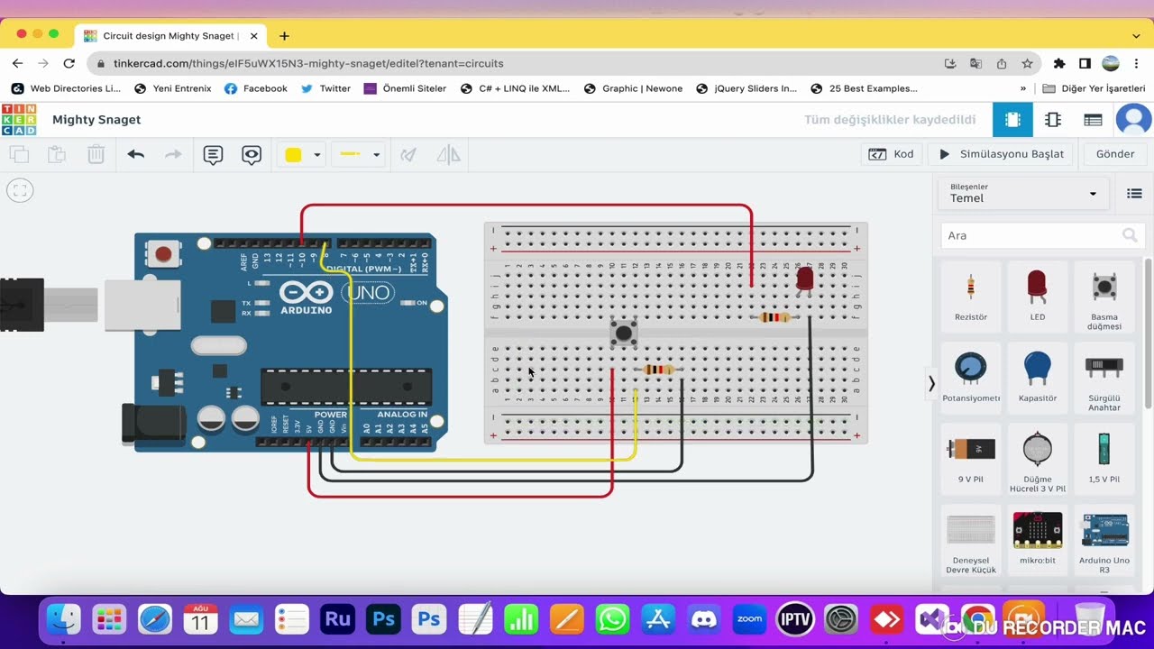Screen dimensions: 1154x649
Task: Click Simülasyonu Başlat button
Action: tap(1002, 154)
